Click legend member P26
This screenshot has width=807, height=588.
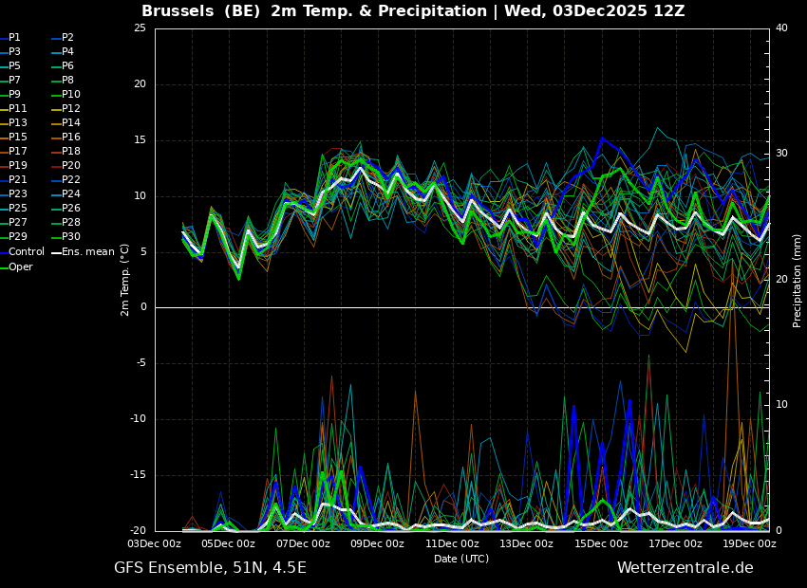[x=66, y=208]
